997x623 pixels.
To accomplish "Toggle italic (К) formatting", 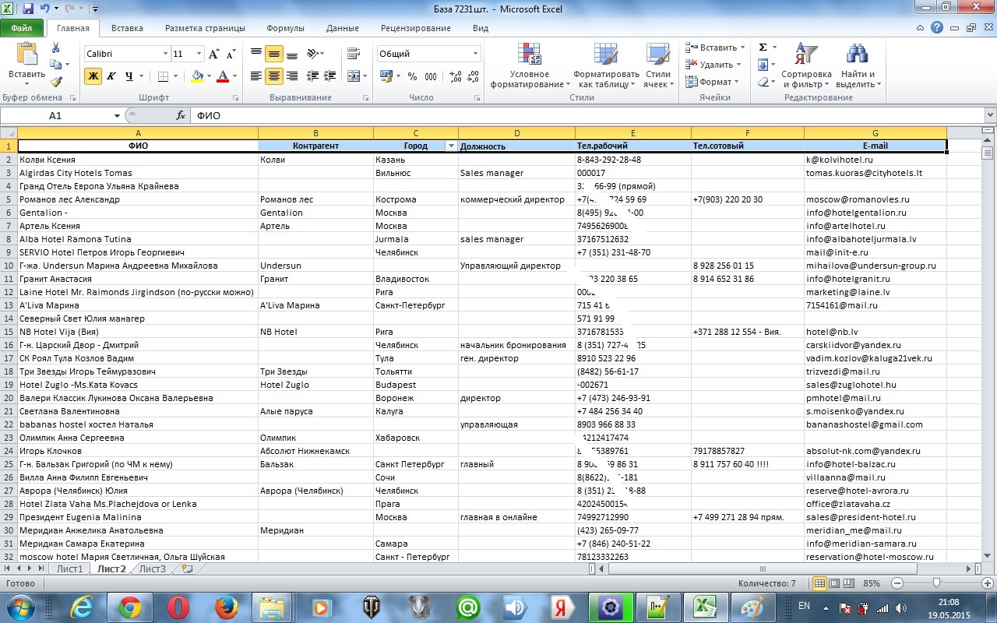I will point(111,76).
